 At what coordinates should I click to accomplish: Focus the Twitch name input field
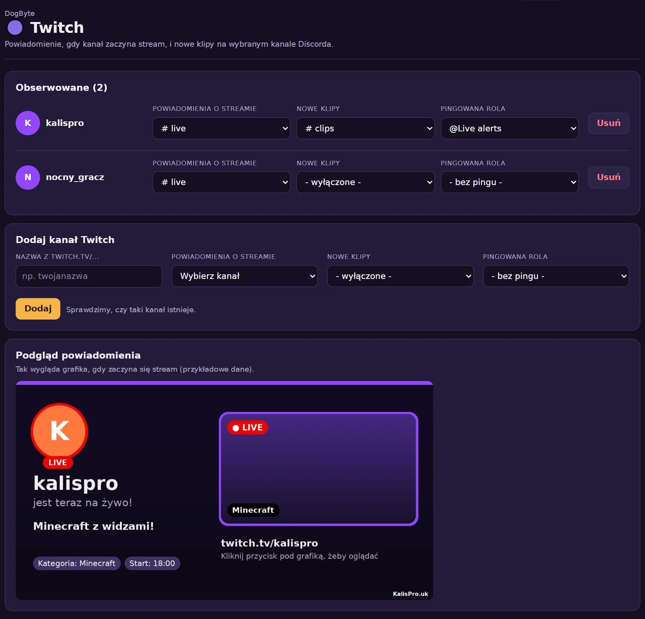coord(89,276)
